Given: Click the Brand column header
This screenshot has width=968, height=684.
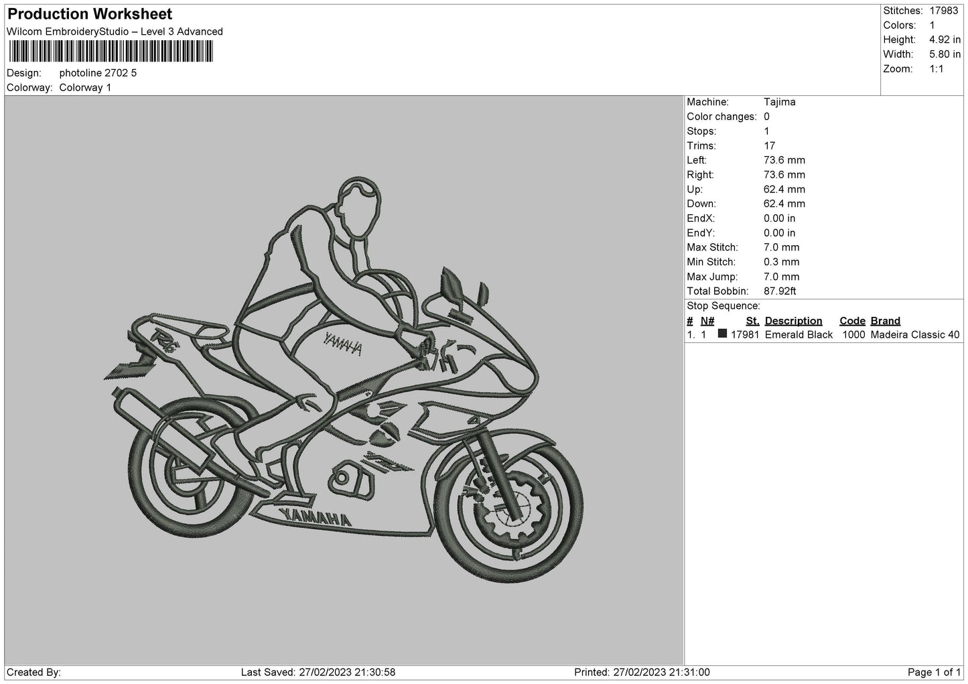Looking at the screenshot, I should (x=886, y=321).
